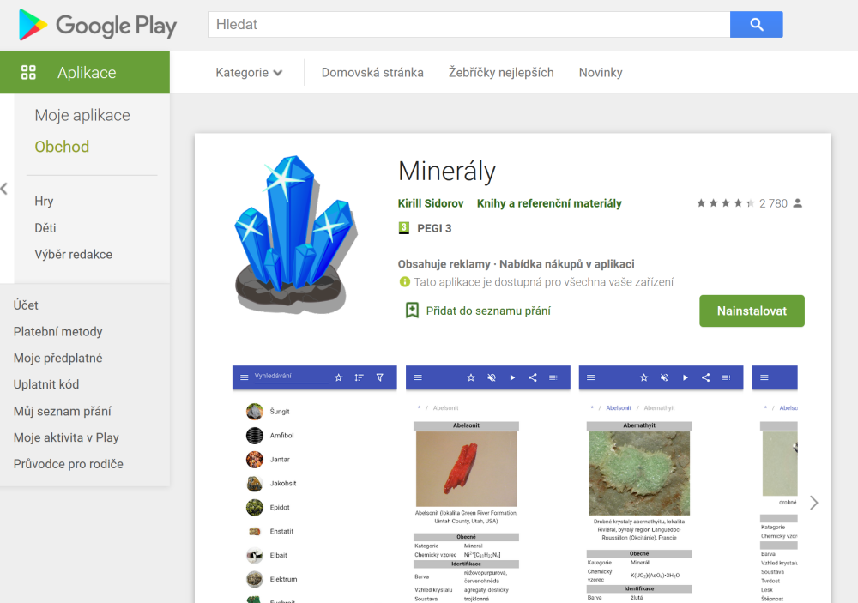858x603 pixels.
Task: Click the PEGI 3 rating badge
Action: [x=404, y=228]
